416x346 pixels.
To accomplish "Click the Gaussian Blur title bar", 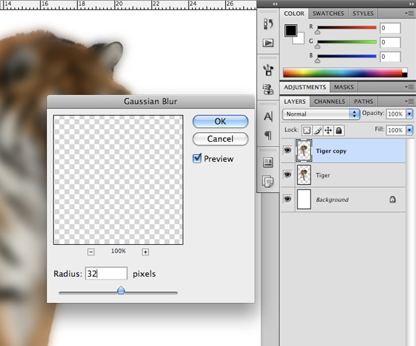I will point(150,102).
